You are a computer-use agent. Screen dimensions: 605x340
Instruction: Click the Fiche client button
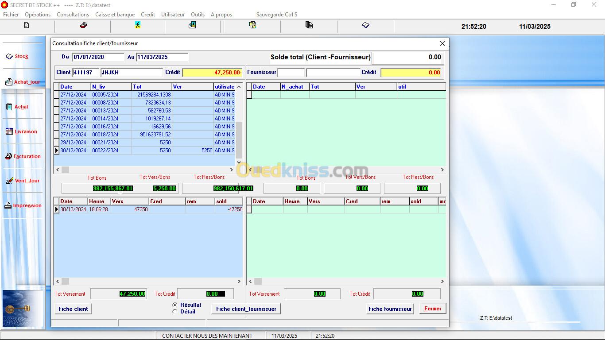coord(73,309)
